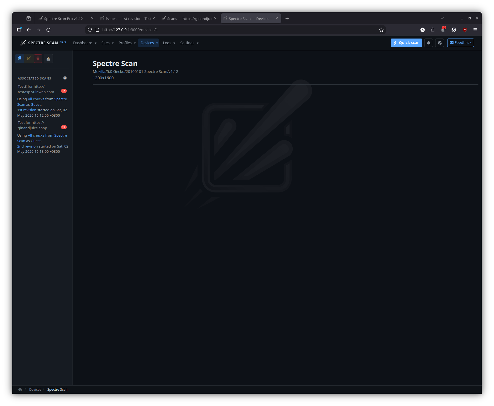Click the browser forward arrow
494x406 pixels.
[39, 30]
